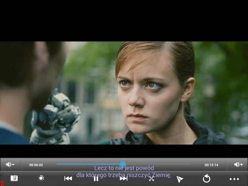The image size is (248, 186).
Task: Adjust screen brightness via the sun icon
Action: 41,178
